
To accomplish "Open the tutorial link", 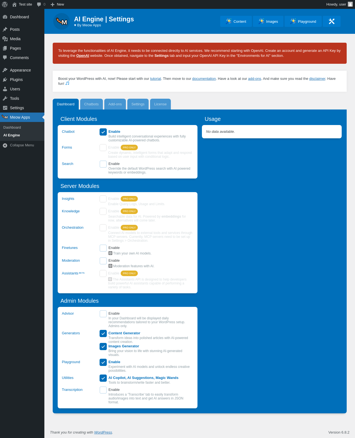I will point(156,79).
